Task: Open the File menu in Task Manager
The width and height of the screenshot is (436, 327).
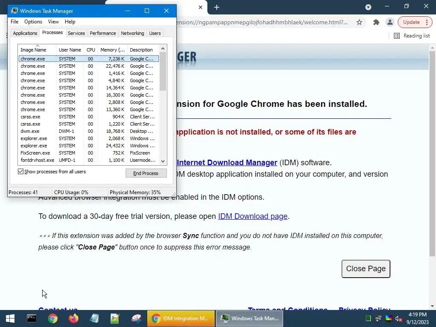Action: click(x=14, y=22)
